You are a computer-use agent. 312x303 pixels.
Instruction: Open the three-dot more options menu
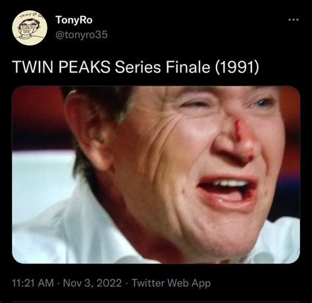[x=294, y=20]
